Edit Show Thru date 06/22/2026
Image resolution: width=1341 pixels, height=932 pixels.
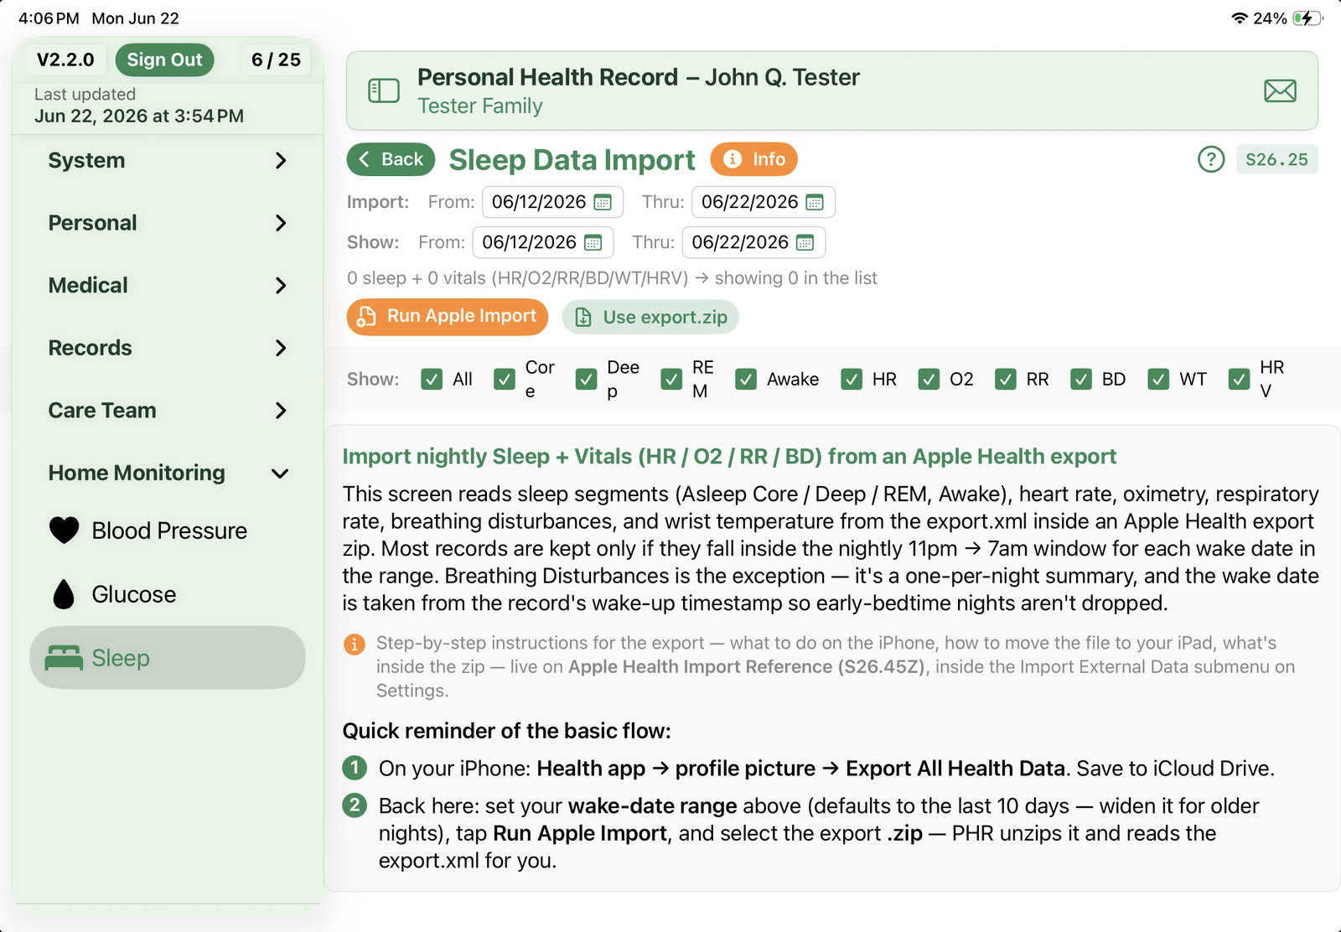(x=753, y=242)
